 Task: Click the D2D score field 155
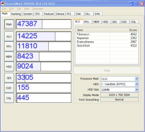pyautogui.click(x=43, y=88)
